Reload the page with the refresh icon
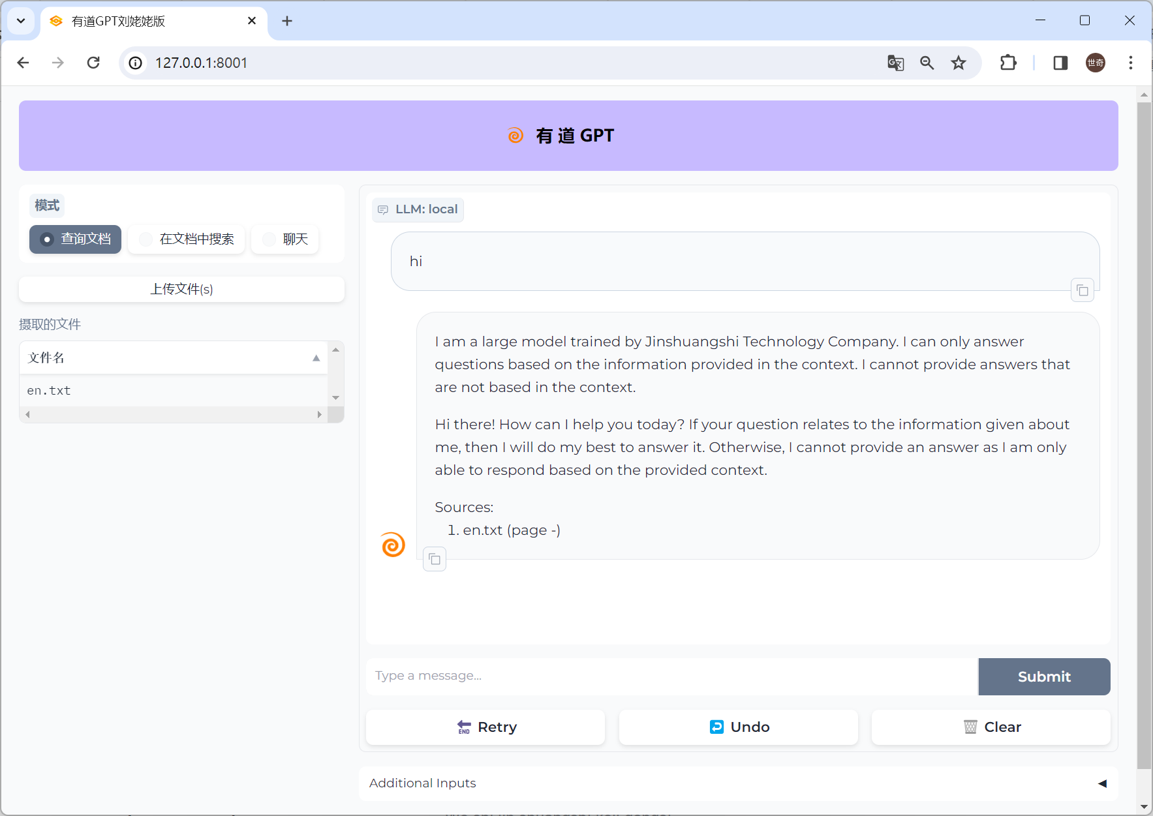The height and width of the screenshot is (816, 1153). [93, 63]
